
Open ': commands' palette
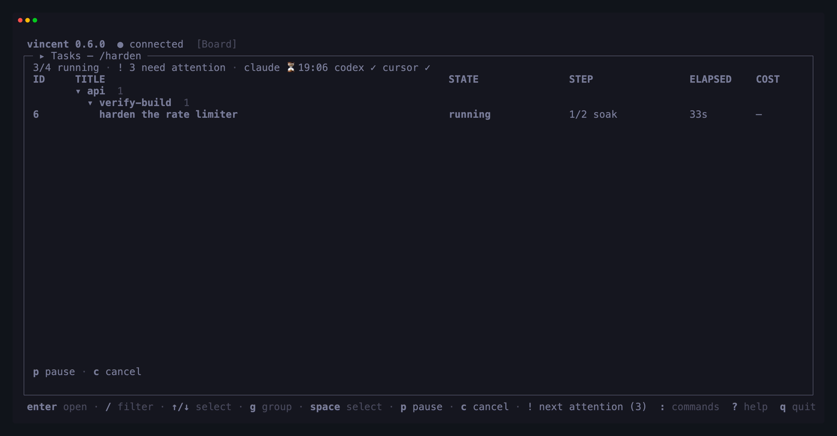(x=689, y=407)
